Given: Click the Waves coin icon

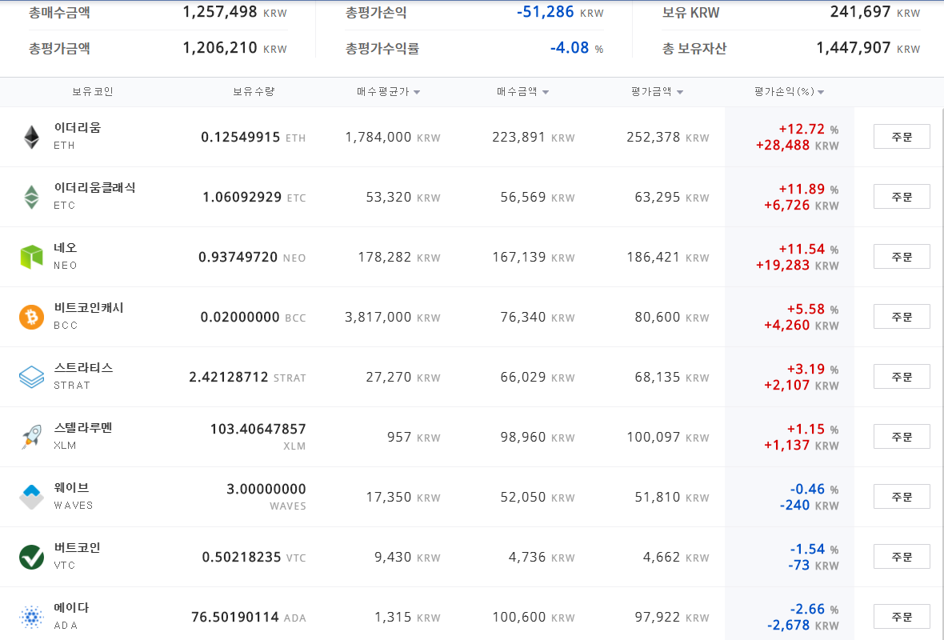Looking at the screenshot, I should point(31,497).
